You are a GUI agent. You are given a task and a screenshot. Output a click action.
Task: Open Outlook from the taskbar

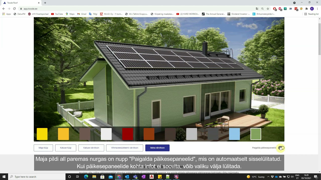pos(127,177)
